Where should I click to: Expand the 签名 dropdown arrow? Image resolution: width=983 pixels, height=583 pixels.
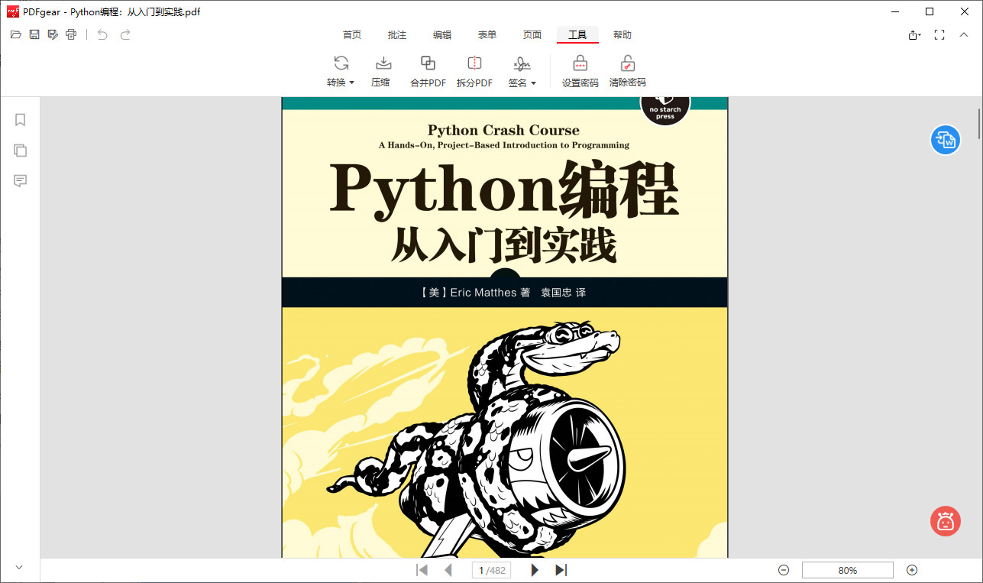(x=534, y=83)
